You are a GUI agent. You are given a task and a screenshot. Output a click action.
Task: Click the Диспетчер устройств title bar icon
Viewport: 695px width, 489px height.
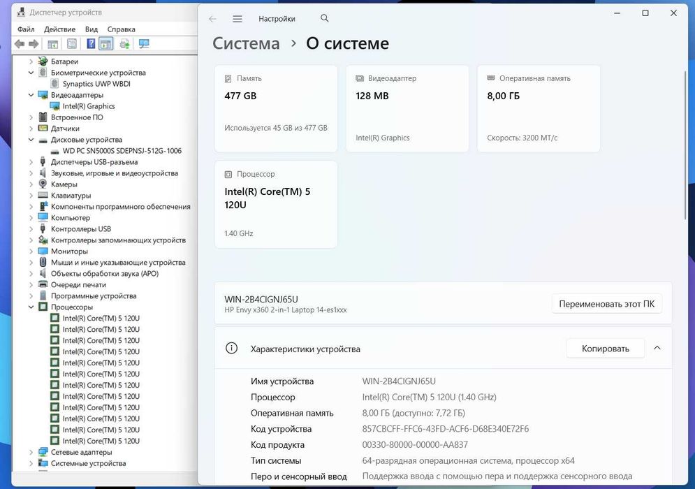pos(20,12)
